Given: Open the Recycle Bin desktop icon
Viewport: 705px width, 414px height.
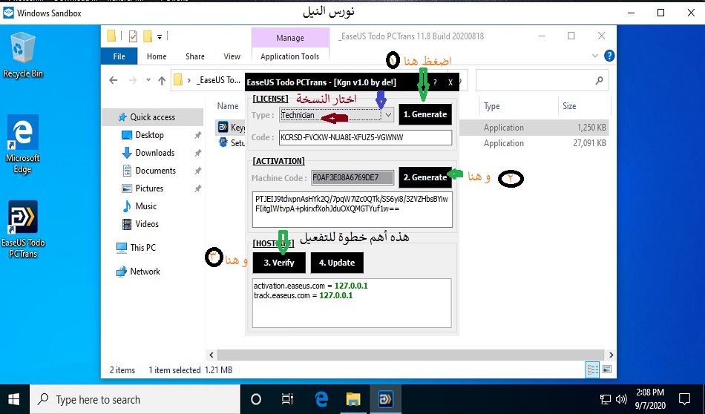Looking at the screenshot, I should coord(22,55).
